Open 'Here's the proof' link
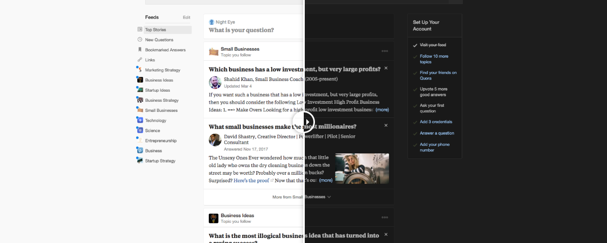The image size is (607, 243). pos(251,180)
